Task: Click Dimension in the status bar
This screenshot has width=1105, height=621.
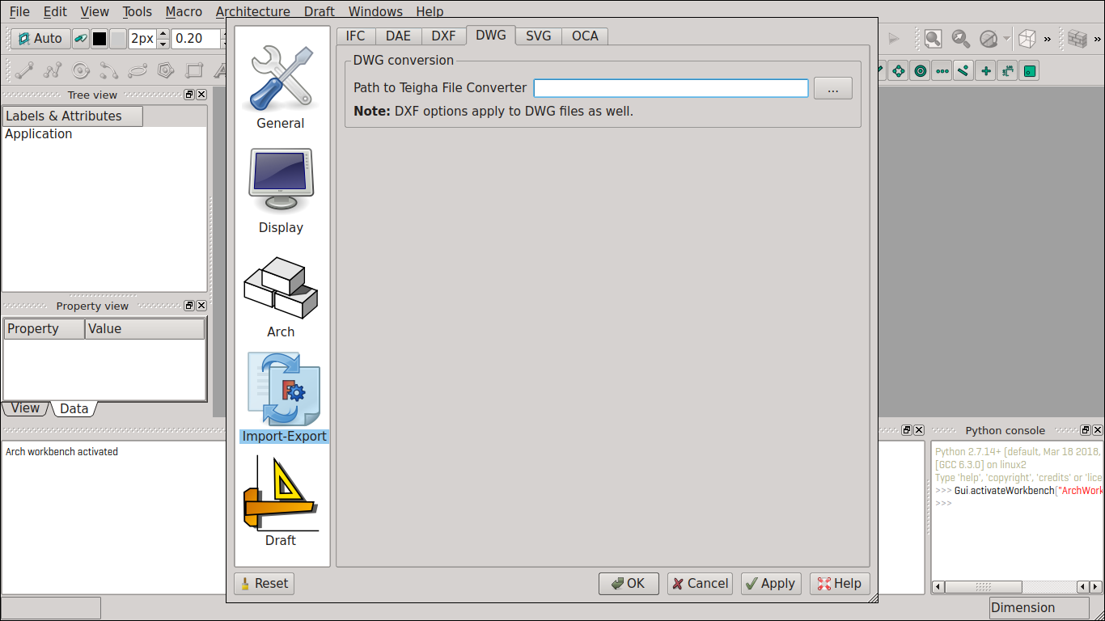Action: click(x=1039, y=608)
